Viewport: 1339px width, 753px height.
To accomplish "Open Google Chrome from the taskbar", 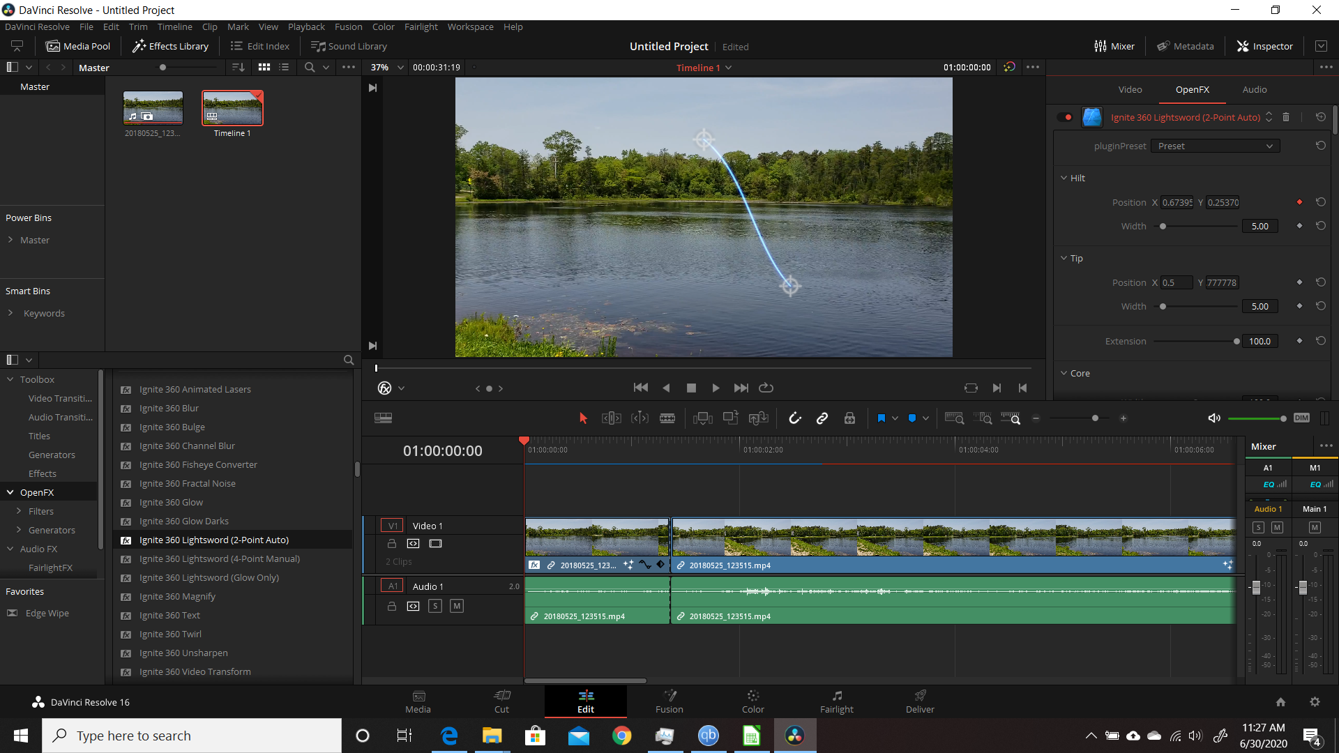I will (x=621, y=736).
